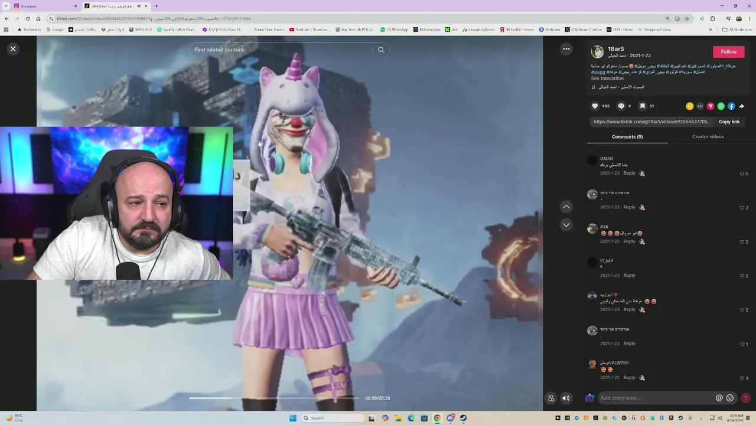Toggle the video sound speaker button
This screenshot has width=756, height=425.
[x=565, y=398]
